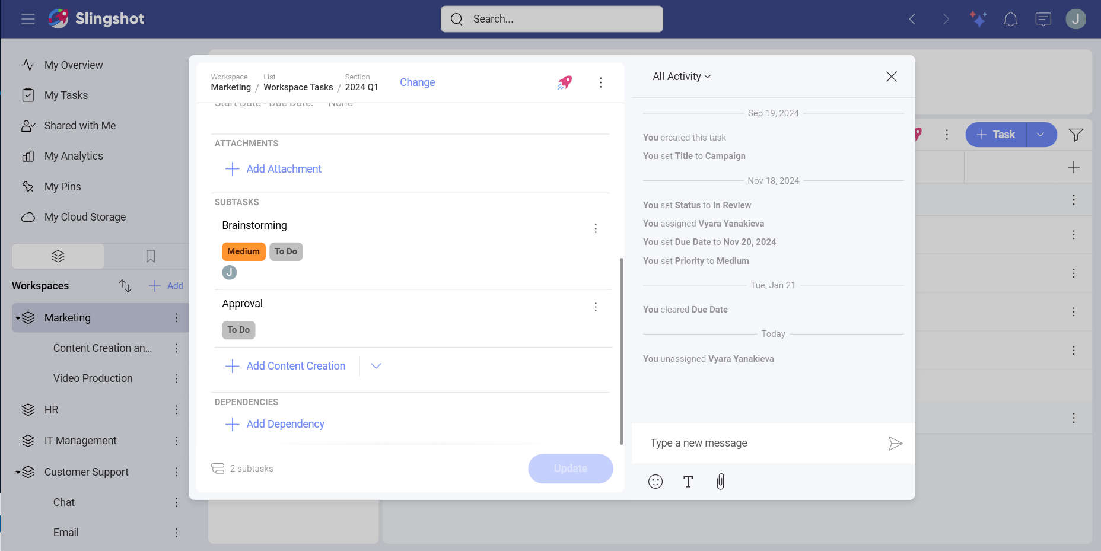The width and height of the screenshot is (1101, 551).
Task: Click the Slingshot logo
Action: point(96,18)
